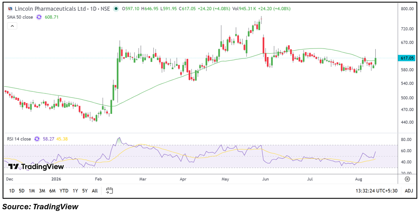This screenshot has height=213, width=419.
Task: Click the green market status dot
Action: pyautogui.click(x=116, y=9)
